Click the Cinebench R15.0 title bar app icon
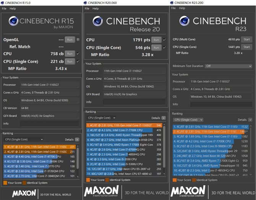The width and height of the screenshot is (256, 200). [x=2, y=3]
